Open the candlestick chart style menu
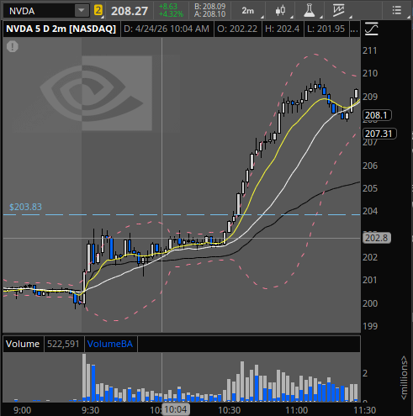Image resolution: width=413 pixels, height=416 pixels. point(280,11)
